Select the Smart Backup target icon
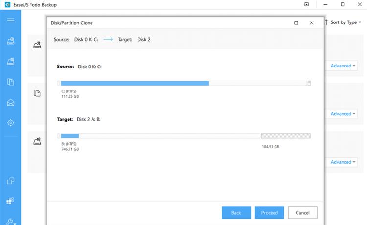 (11, 123)
